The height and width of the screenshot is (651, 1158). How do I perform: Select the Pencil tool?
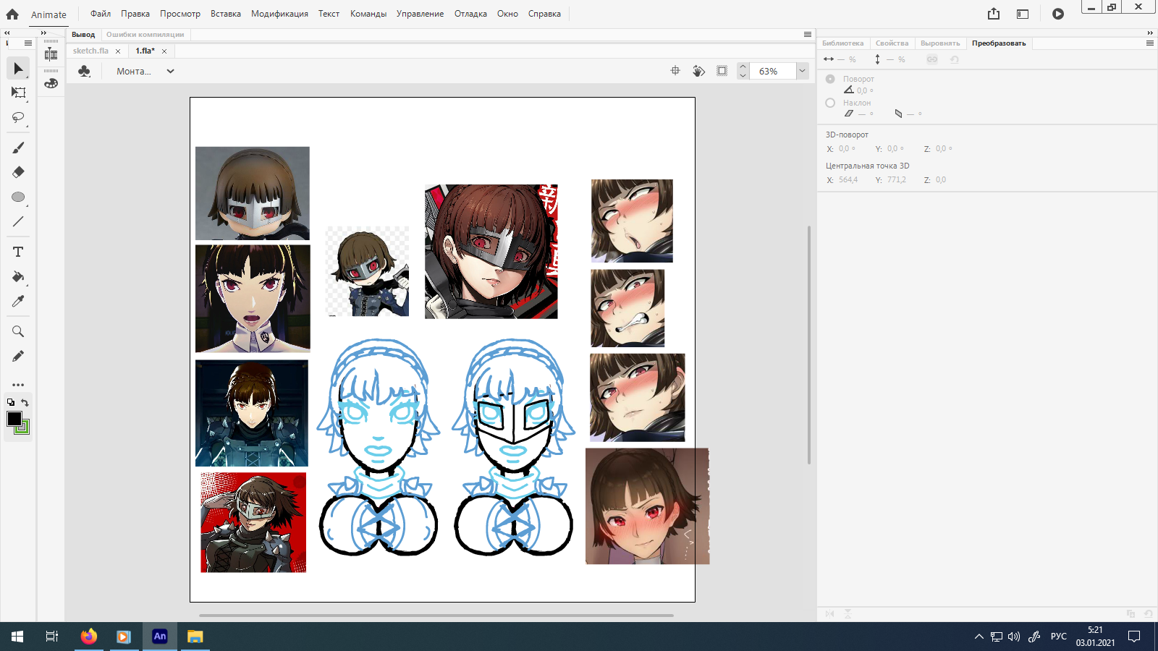(18, 356)
